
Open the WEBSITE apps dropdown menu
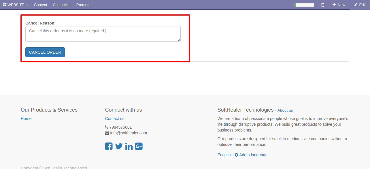(16, 5)
